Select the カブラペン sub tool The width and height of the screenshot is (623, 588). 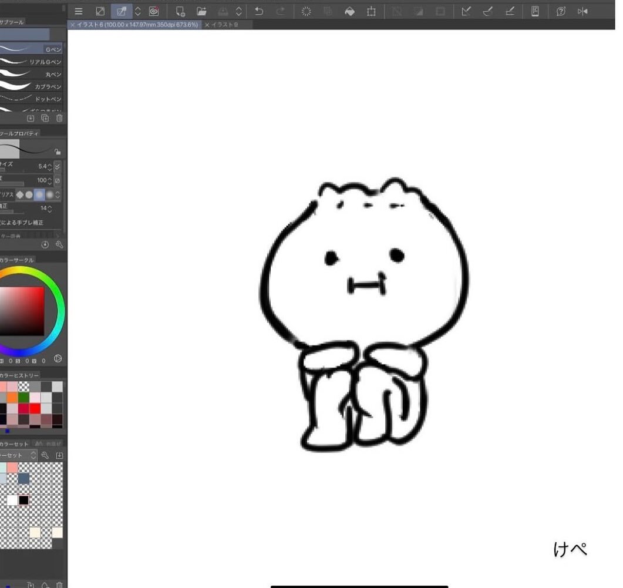click(31, 86)
